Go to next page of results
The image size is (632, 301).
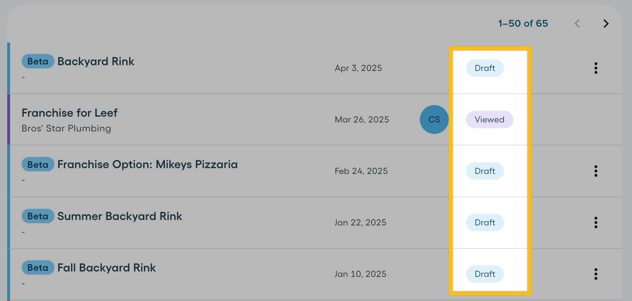pyautogui.click(x=606, y=24)
